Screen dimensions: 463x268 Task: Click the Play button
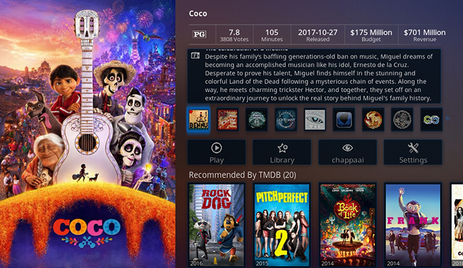216,152
